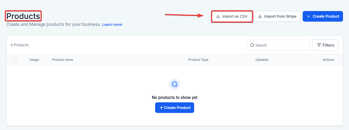Click the download icon beside Import from Stripe
This screenshot has height=130, width=349.
(x=260, y=16)
